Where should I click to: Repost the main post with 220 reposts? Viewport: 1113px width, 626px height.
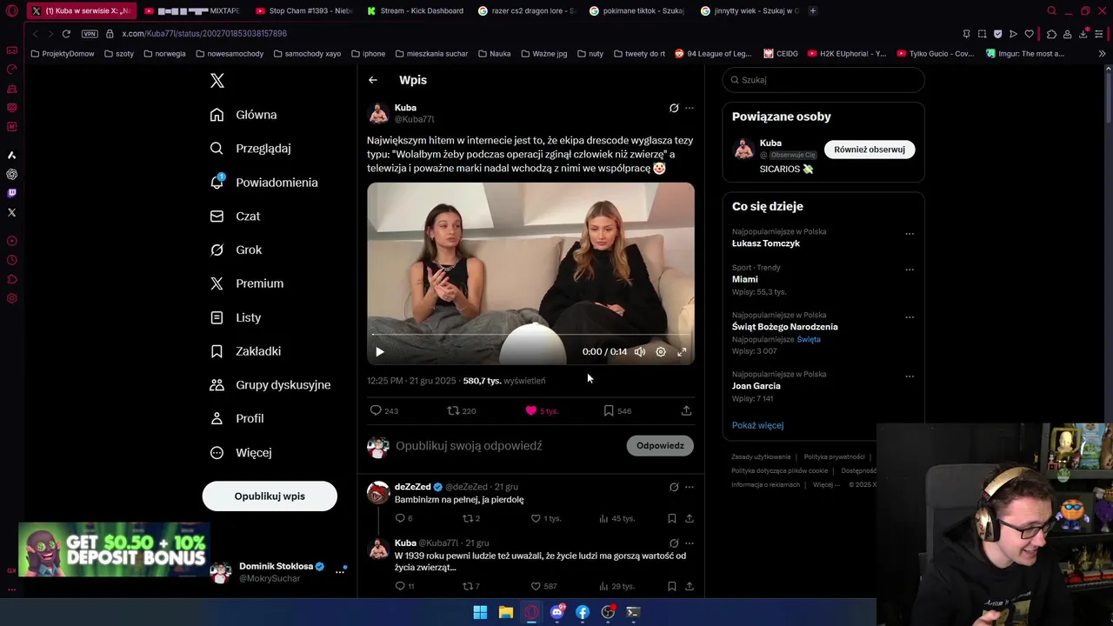[462, 410]
